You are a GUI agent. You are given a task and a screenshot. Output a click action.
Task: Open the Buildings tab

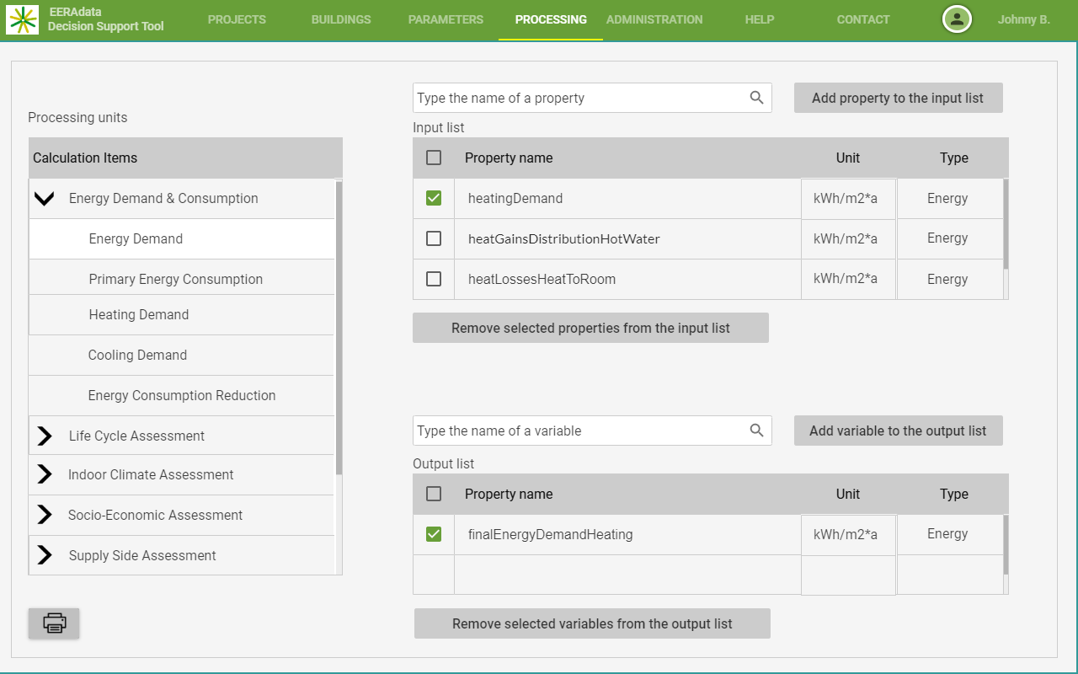340,19
